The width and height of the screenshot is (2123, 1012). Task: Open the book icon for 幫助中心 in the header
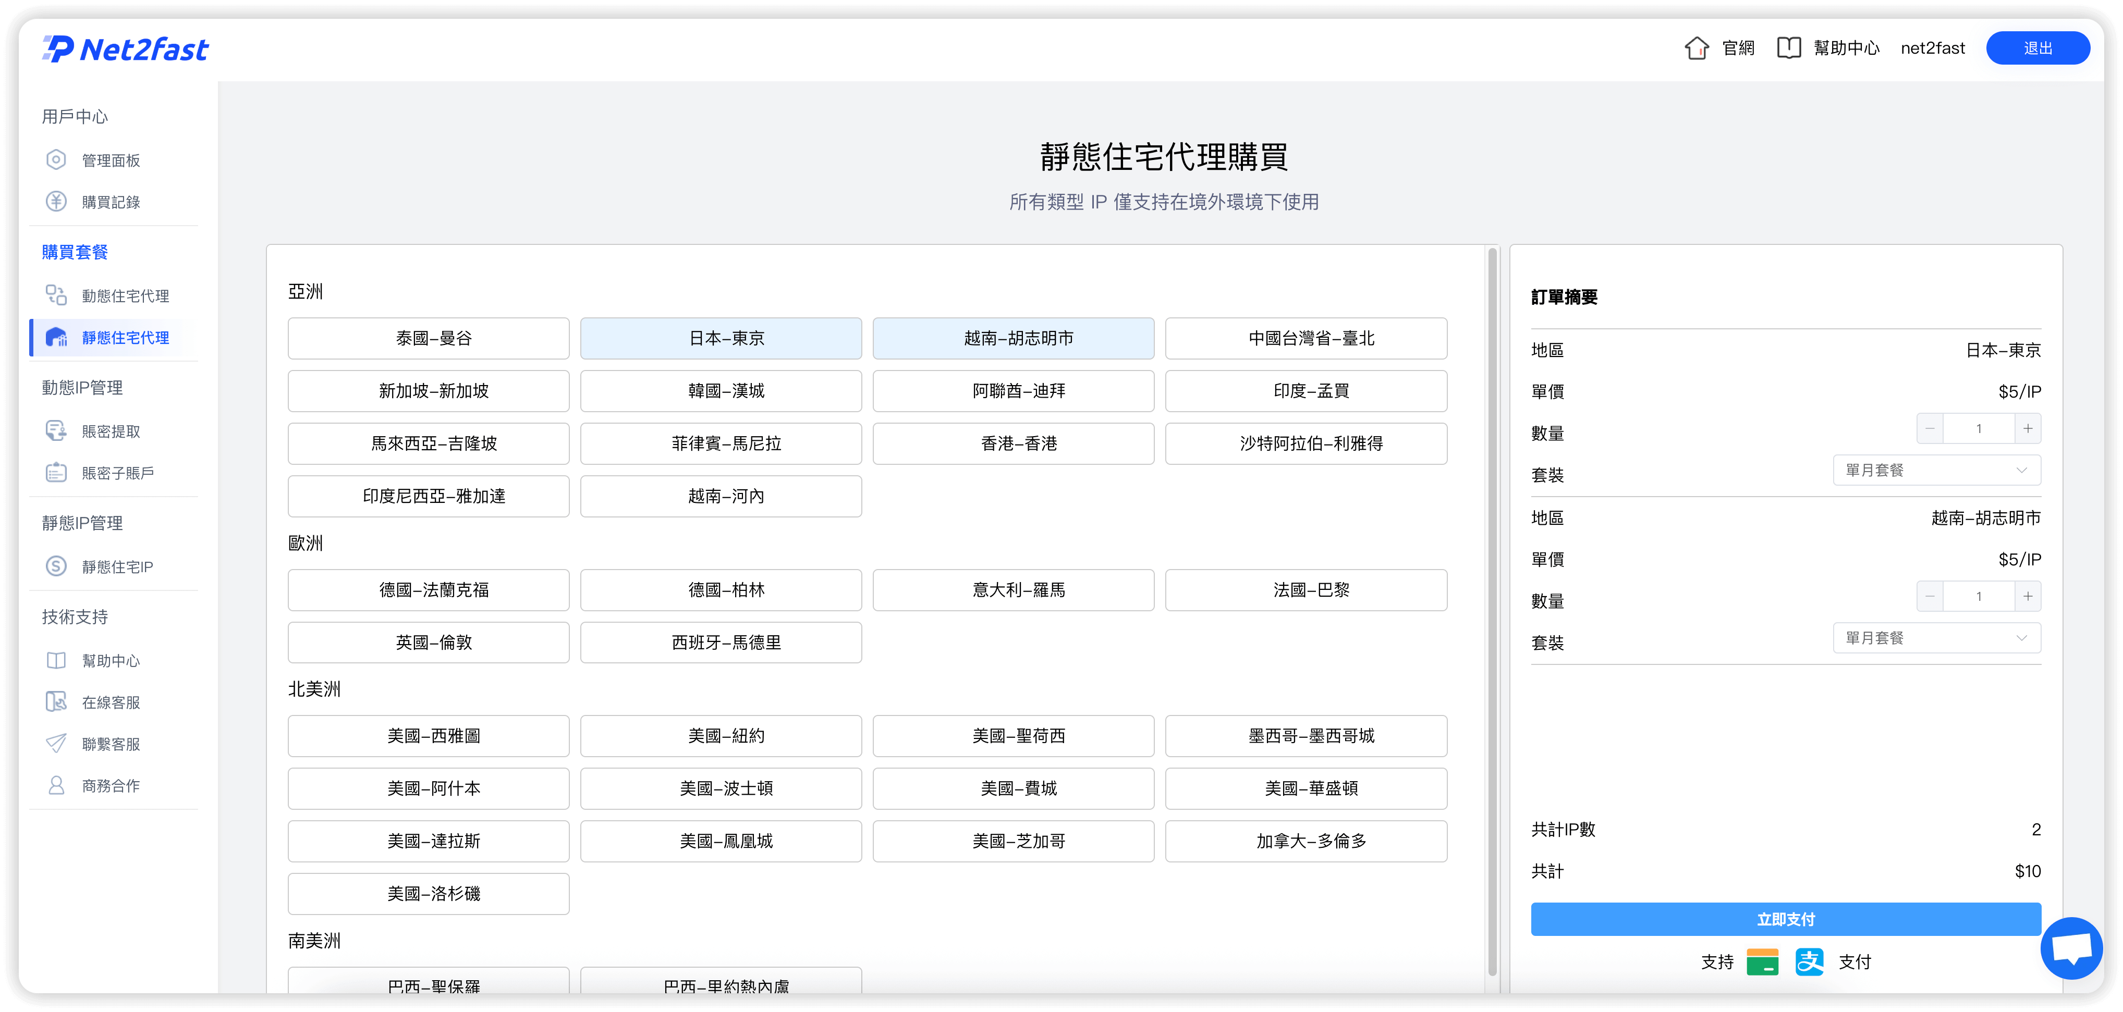coord(1788,48)
